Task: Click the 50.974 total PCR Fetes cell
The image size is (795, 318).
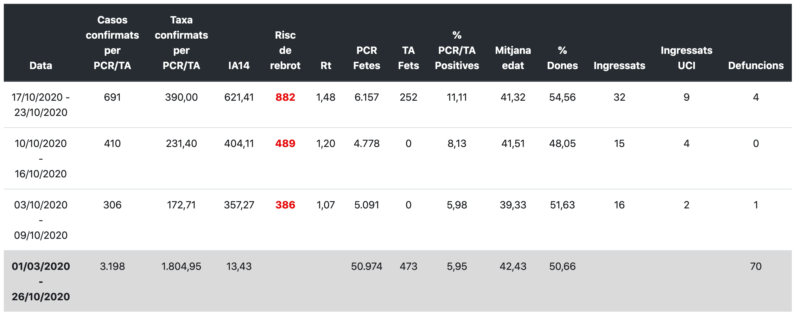Action: point(366,266)
